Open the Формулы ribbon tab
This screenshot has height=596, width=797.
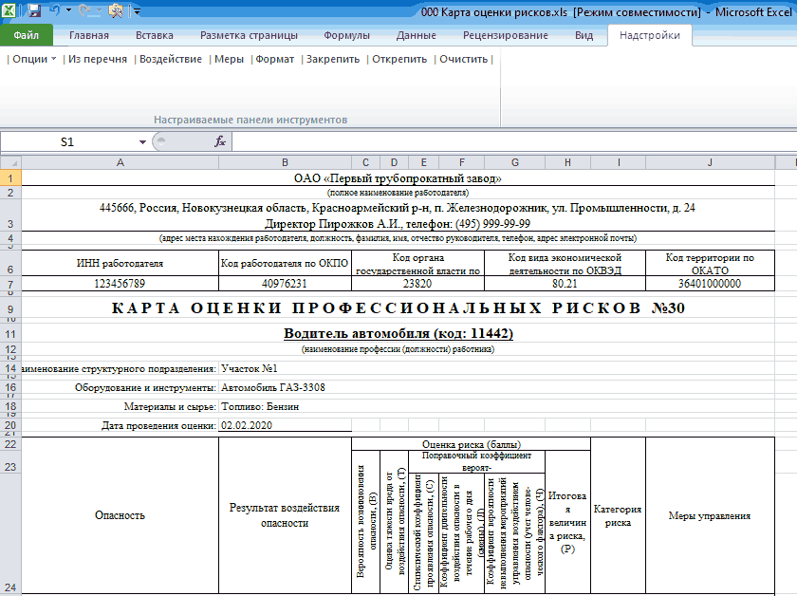pos(346,35)
